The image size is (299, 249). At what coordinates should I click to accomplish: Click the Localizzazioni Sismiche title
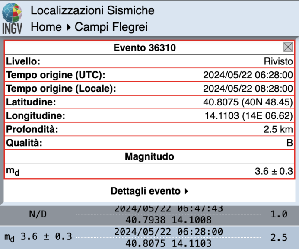92,10
